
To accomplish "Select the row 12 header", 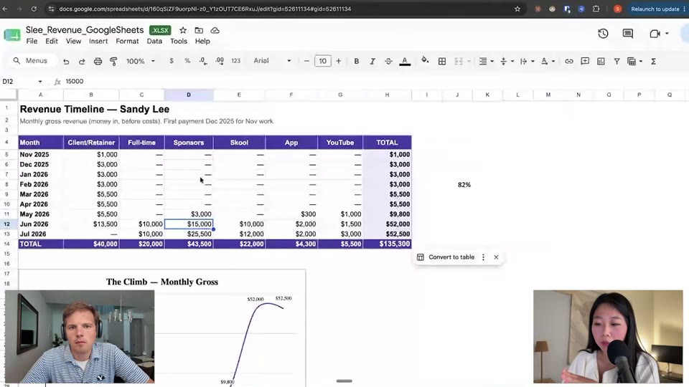I will 7,224.
